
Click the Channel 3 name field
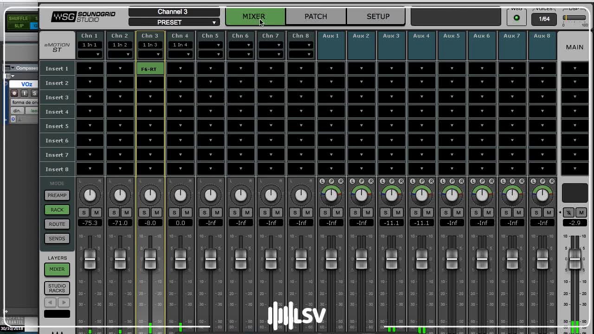(x=174, y=12)
